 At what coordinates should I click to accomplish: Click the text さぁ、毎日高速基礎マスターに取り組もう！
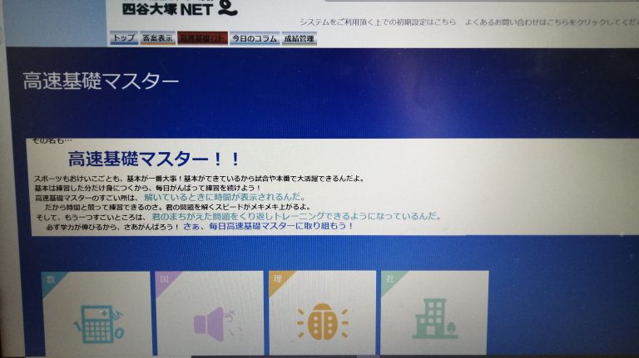[268, 226]
